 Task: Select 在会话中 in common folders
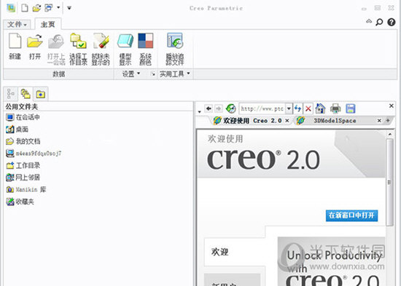pos(23,117)
